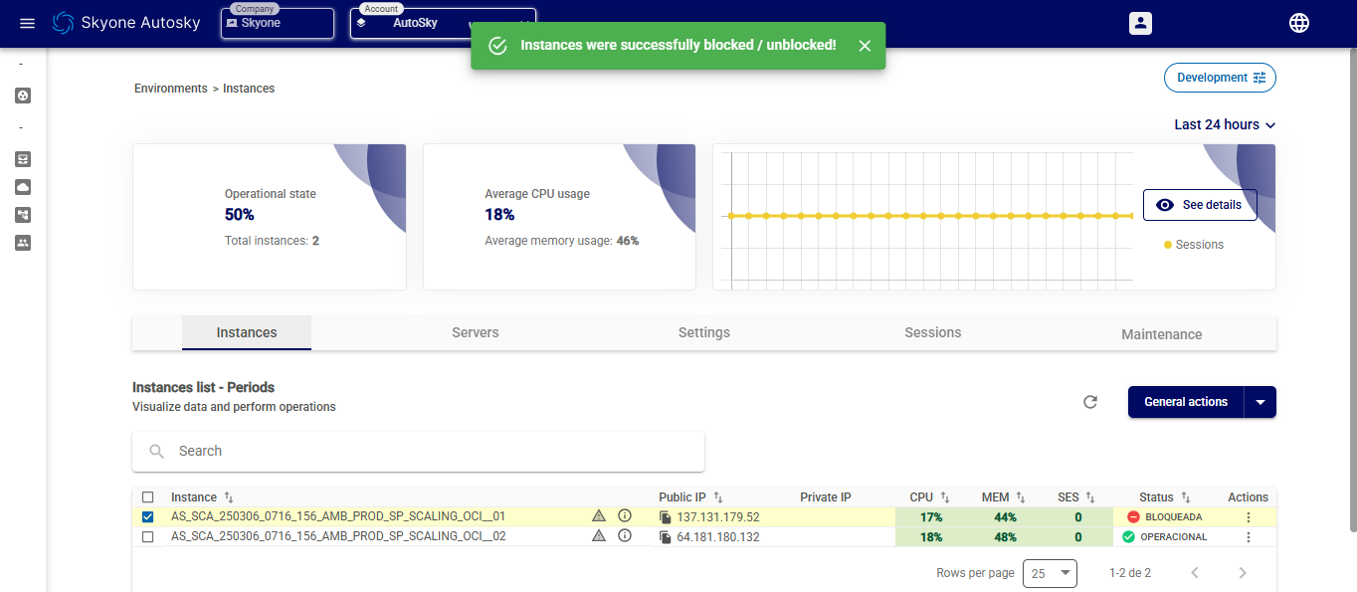Toggle the select-all header checkbox
Viewport: 1357px width, 592px height.
148,497
